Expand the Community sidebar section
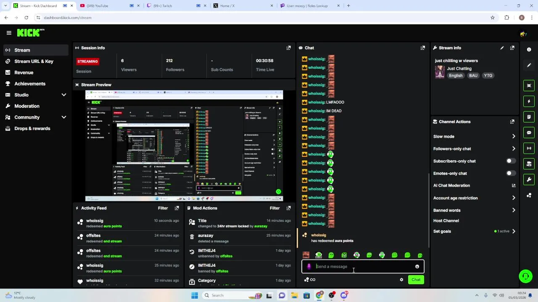538x302 pixels. [64, 117]
